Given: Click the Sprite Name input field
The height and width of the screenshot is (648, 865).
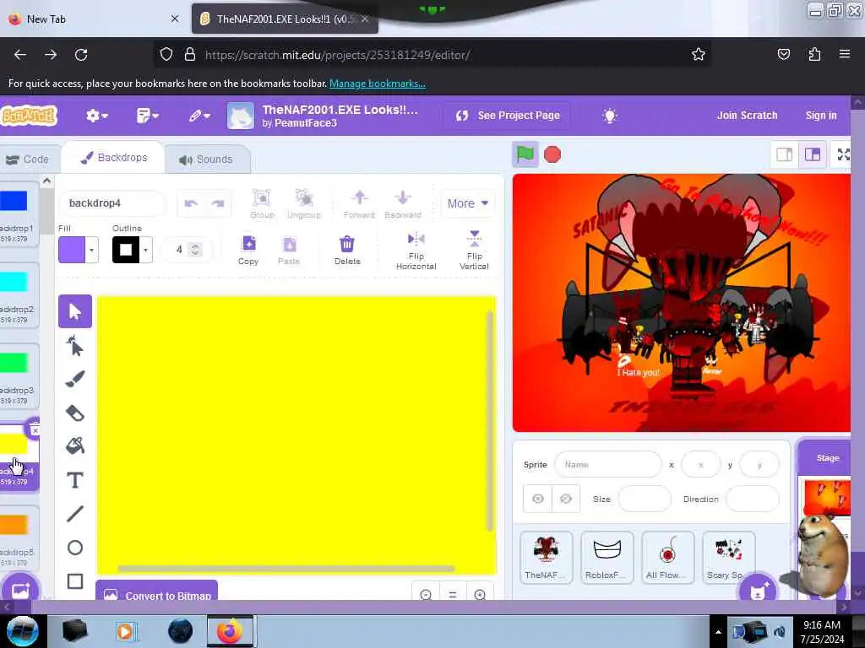Looking at the screenshot, I should pos(608,465).
